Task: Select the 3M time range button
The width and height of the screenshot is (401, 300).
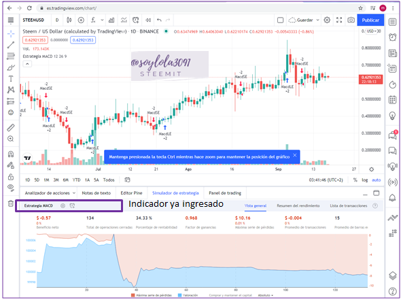Action: [x=56, y=180]
